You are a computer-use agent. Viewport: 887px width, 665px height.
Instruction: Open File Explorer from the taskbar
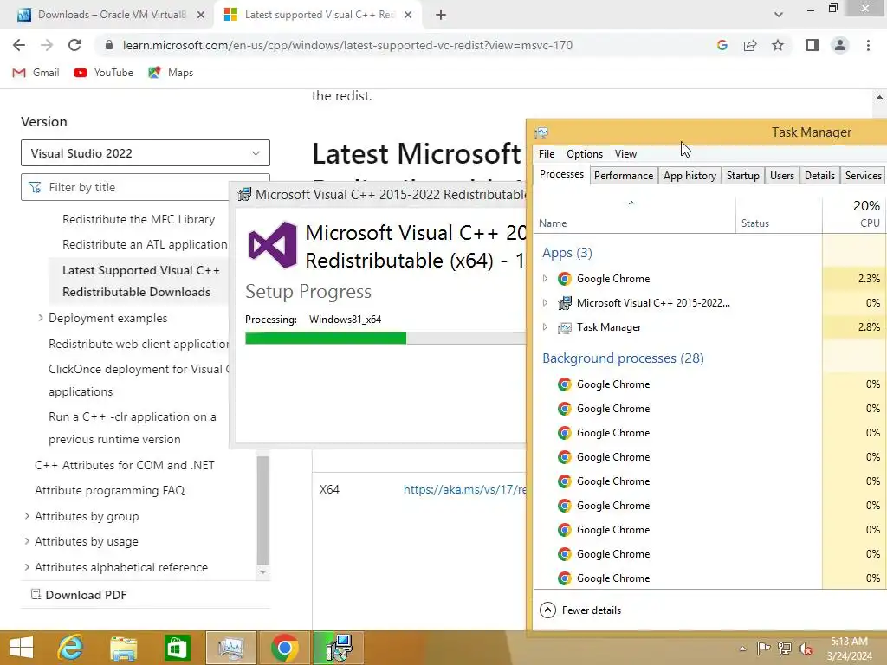(x=123, y=648)
